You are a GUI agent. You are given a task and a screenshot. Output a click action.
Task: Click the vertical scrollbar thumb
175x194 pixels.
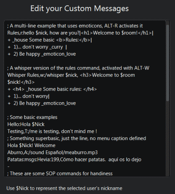tap(167, 63)
